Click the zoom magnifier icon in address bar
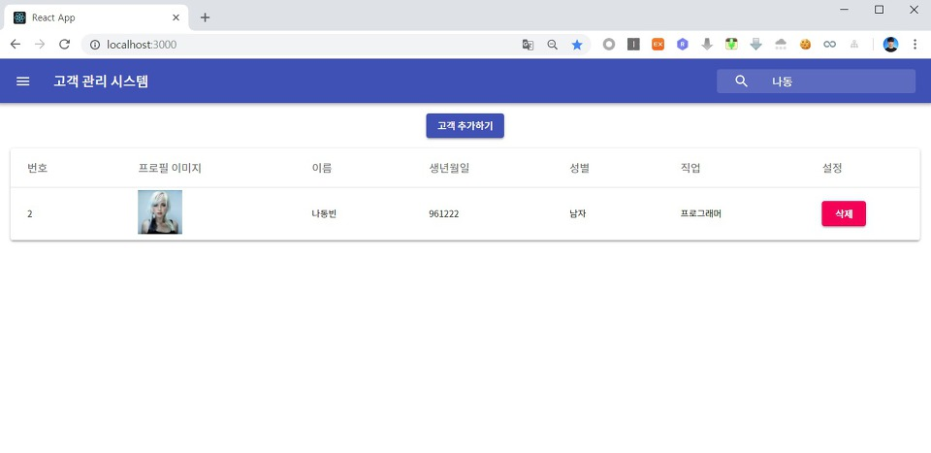 (553, 45)
